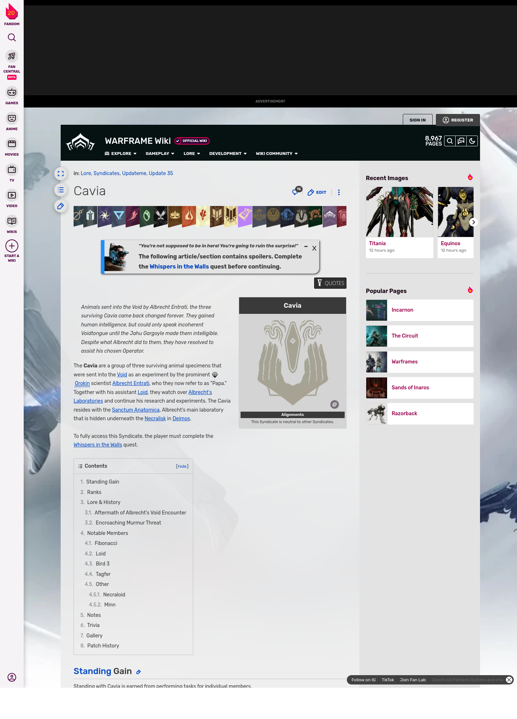
Task: Click the sidebar search magnifier icon
Action: point(12,37)
